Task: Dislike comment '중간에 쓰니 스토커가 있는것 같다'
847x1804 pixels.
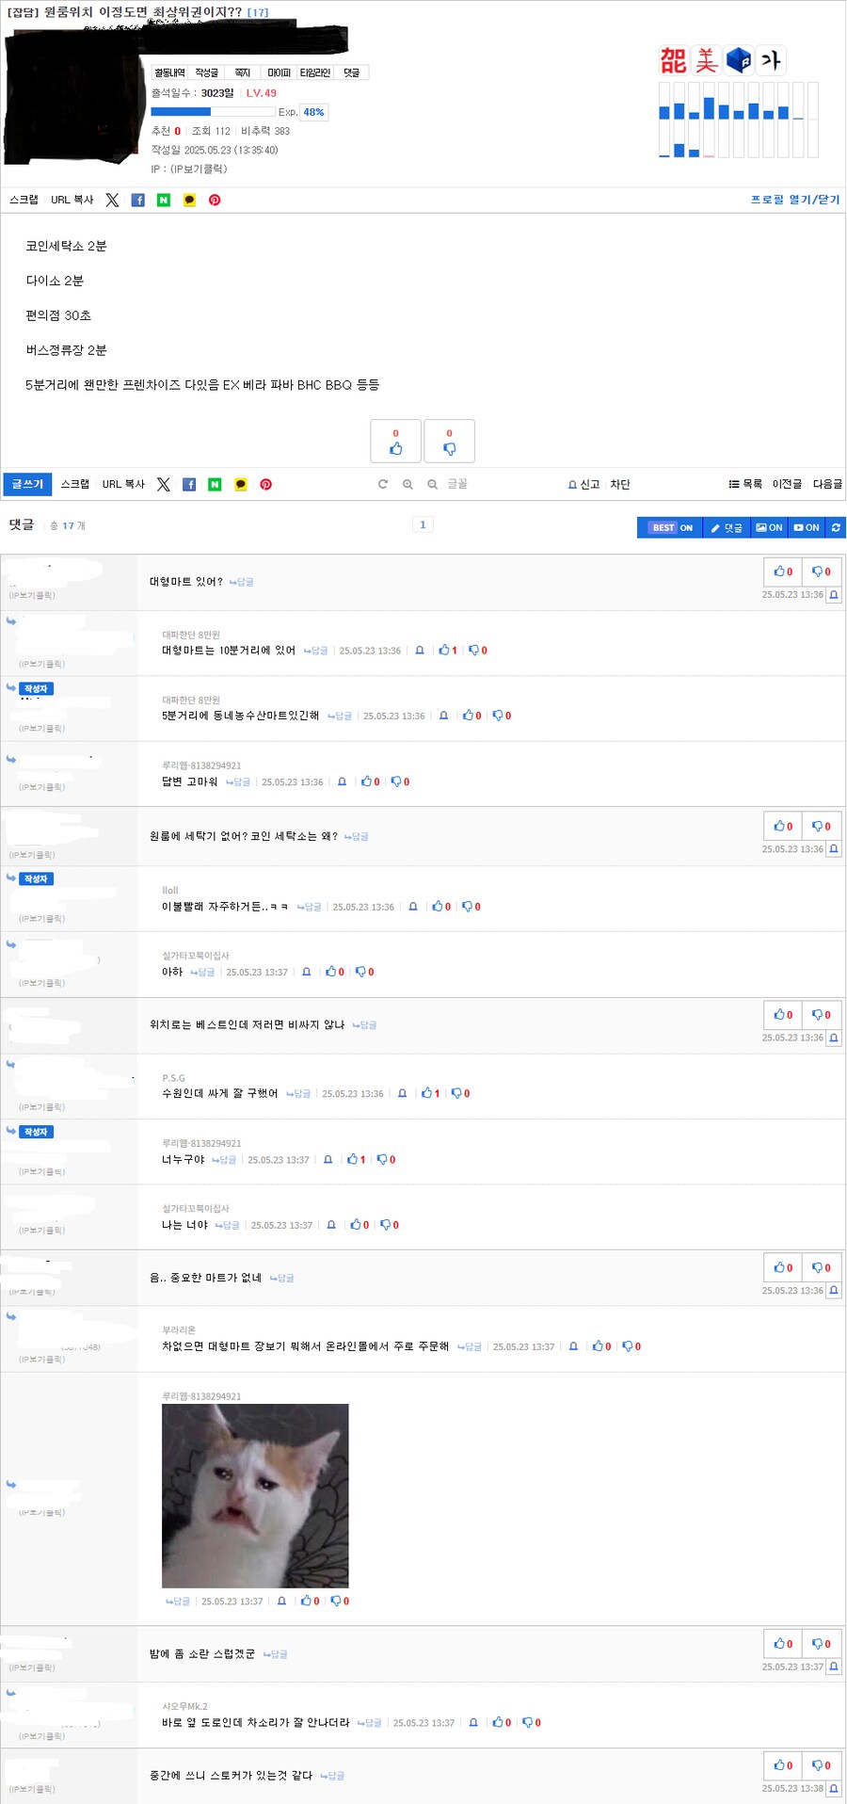Action: [822, 1765]
